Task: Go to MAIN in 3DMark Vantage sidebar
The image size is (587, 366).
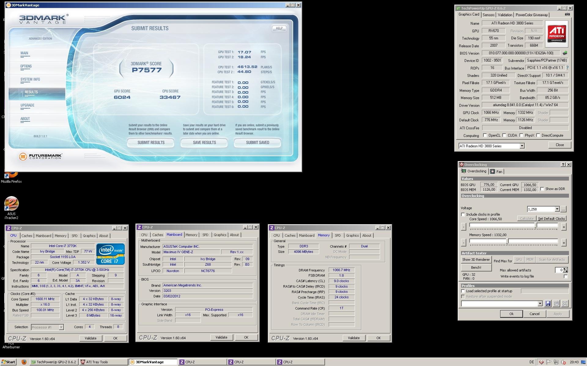Action: point(24,53)
